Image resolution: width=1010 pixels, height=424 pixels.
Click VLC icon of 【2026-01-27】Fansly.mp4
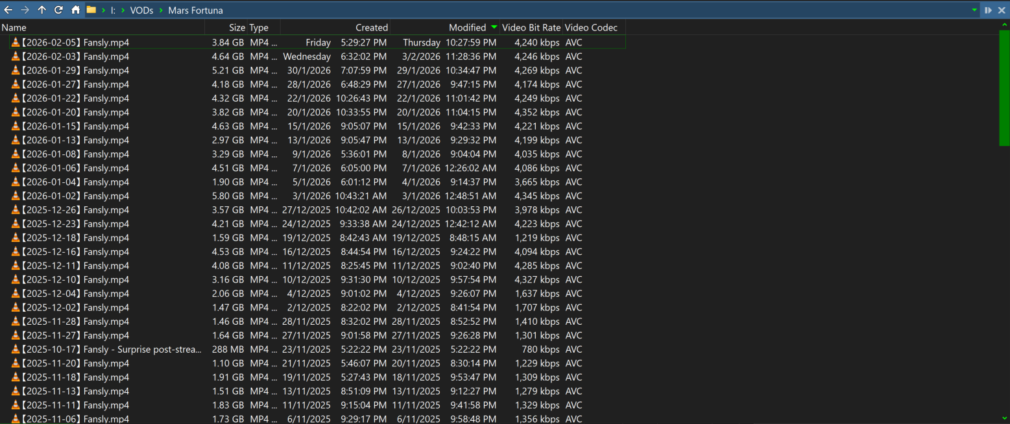(x=16, y=84)
